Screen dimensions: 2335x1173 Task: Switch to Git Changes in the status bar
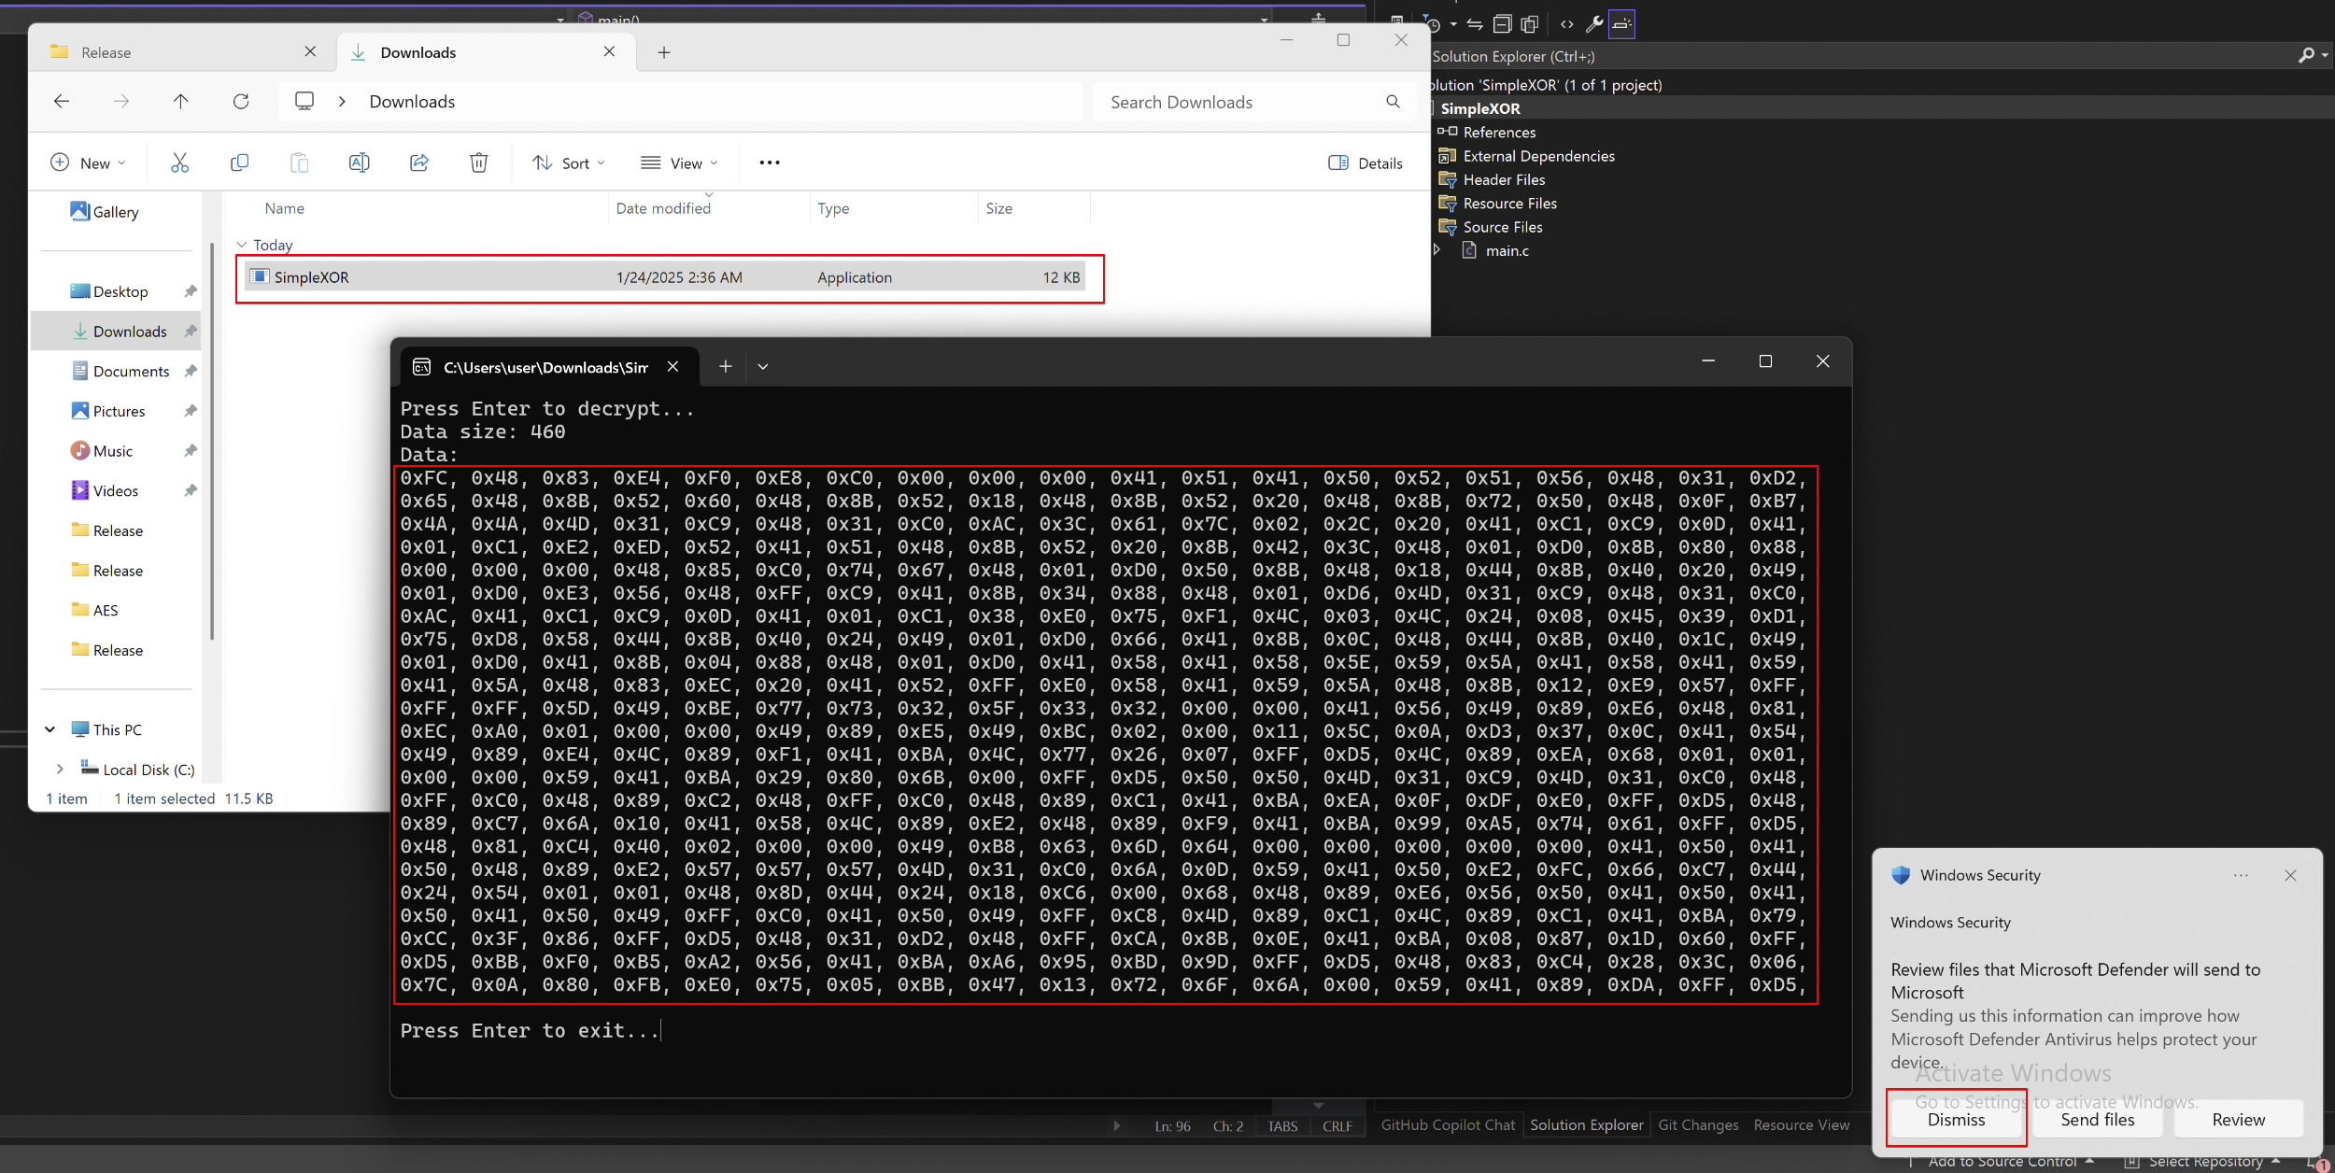(1698, 1124)
